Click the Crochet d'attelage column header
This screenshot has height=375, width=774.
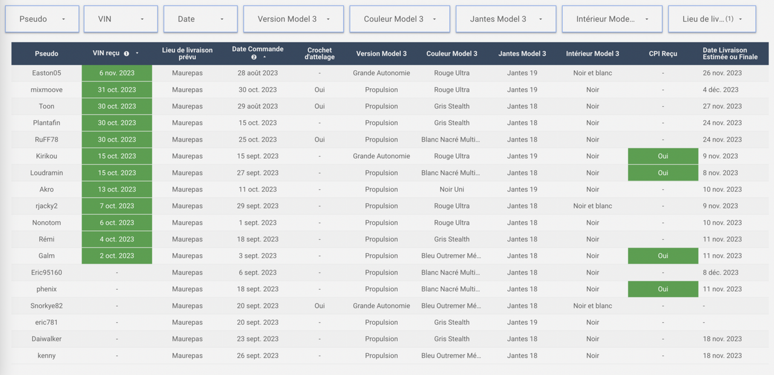coord(320,54)
